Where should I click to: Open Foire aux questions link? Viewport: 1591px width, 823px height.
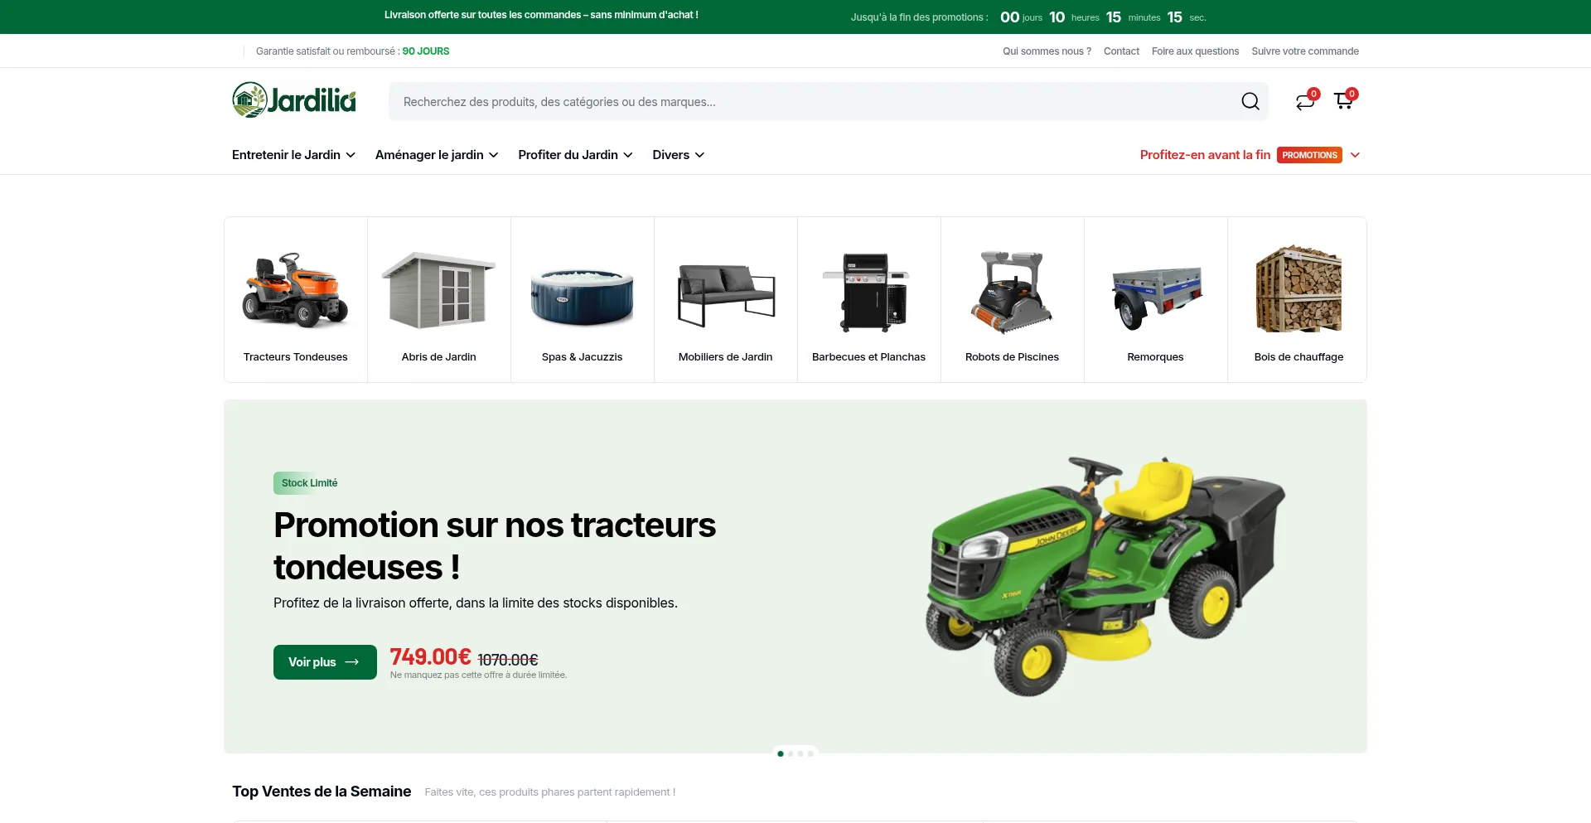click(1195, 51)
